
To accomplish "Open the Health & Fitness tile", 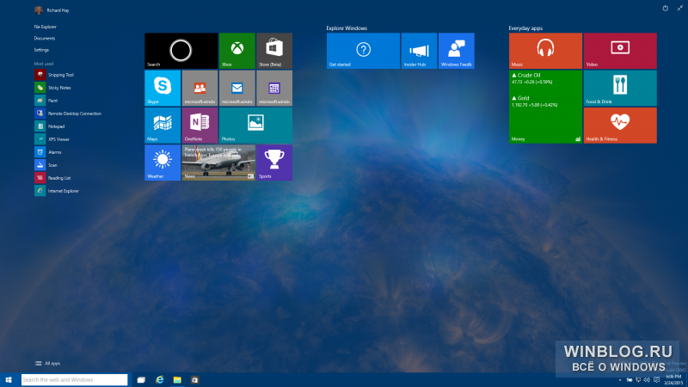I will coord(620,126).
